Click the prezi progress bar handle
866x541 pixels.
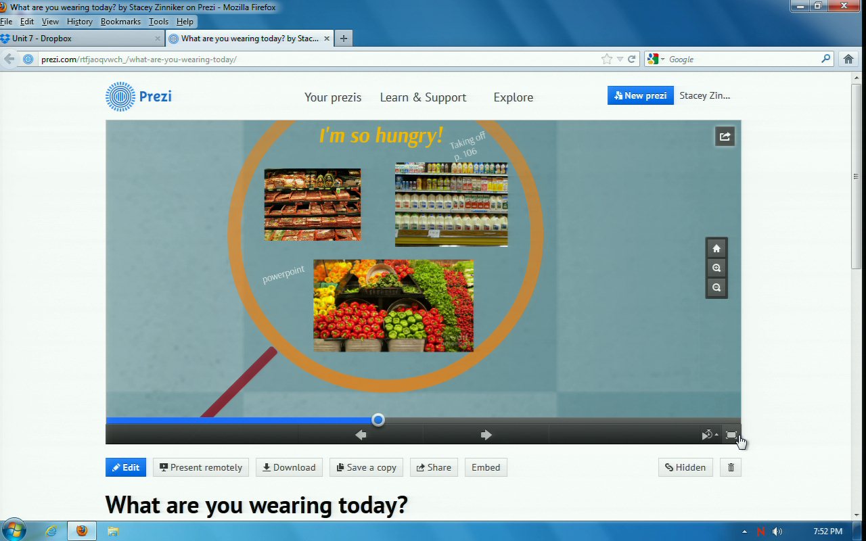pos(378,420)
